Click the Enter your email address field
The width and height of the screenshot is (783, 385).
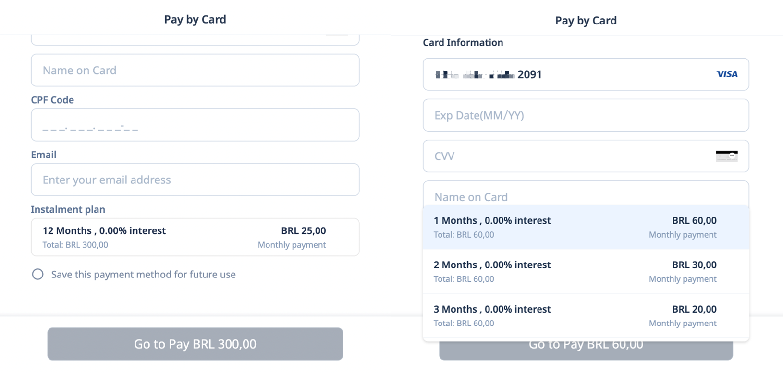click(195, 180)
